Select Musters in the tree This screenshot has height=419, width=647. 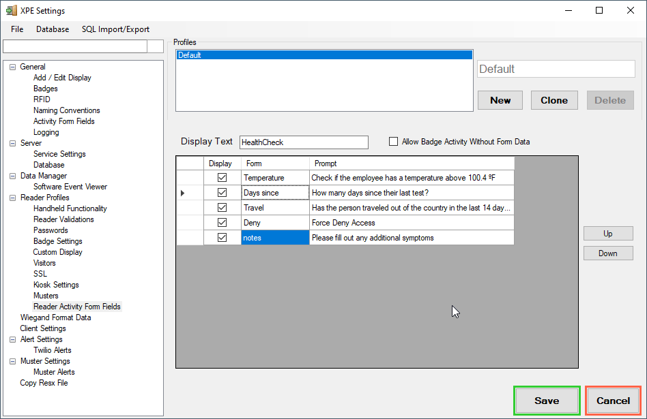point(46,296)
